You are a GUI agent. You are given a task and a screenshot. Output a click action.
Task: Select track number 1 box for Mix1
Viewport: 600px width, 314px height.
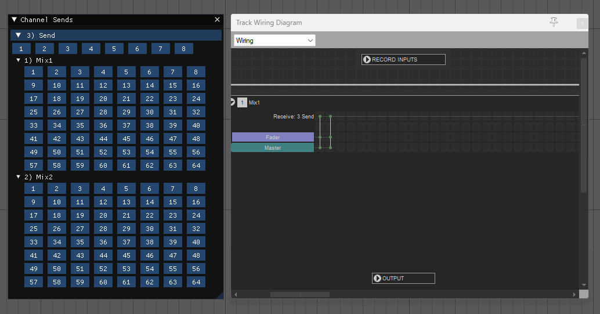(242, 103)
